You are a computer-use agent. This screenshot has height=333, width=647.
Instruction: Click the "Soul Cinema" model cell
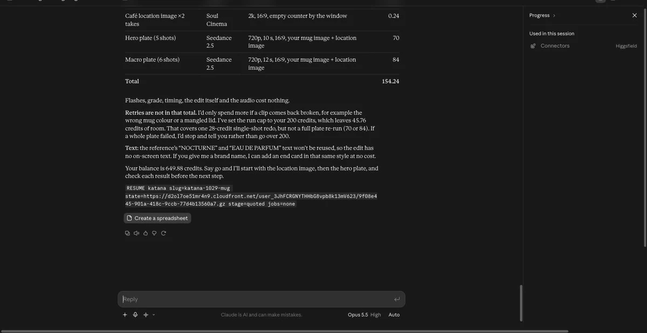(x=217, y=20)
